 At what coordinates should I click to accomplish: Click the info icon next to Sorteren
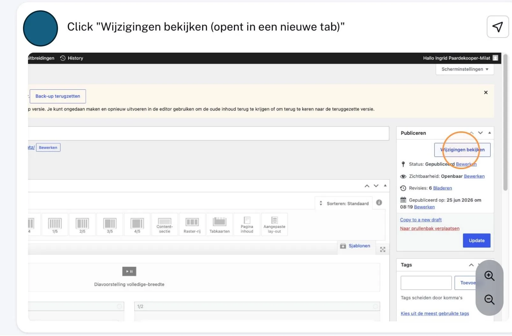pyautogui.click(x=379, y=202)
